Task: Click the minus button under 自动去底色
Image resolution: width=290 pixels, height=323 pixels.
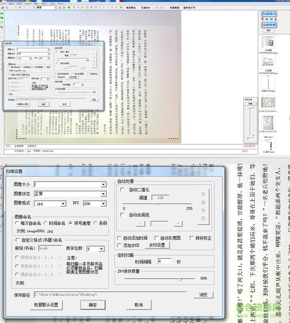Action: point(141,223)
